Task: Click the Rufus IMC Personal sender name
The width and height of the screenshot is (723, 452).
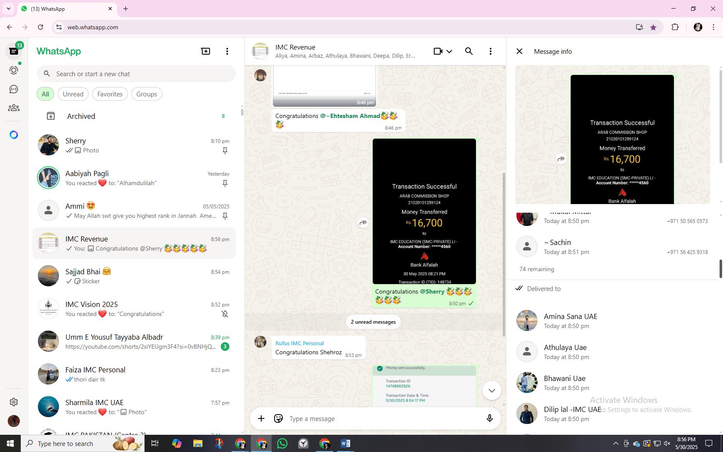Action: (x=300, y=343)
